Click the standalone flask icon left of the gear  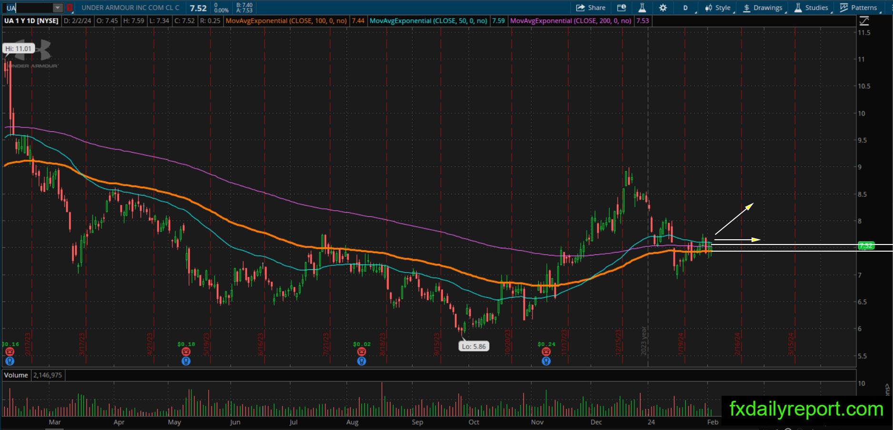tap(642, 8)
